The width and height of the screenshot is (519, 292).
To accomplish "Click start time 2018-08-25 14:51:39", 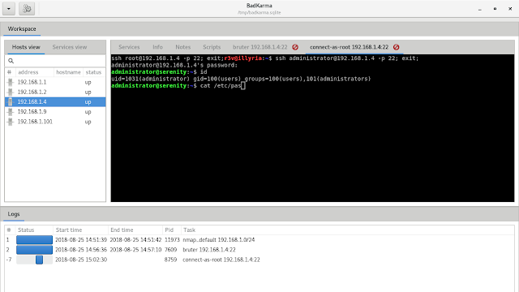I will pyautogui.click(x=81, y=240).
